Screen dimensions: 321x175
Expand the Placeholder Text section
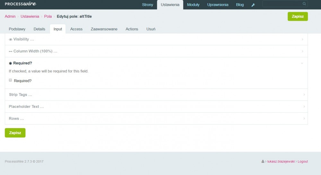(26, 107)
